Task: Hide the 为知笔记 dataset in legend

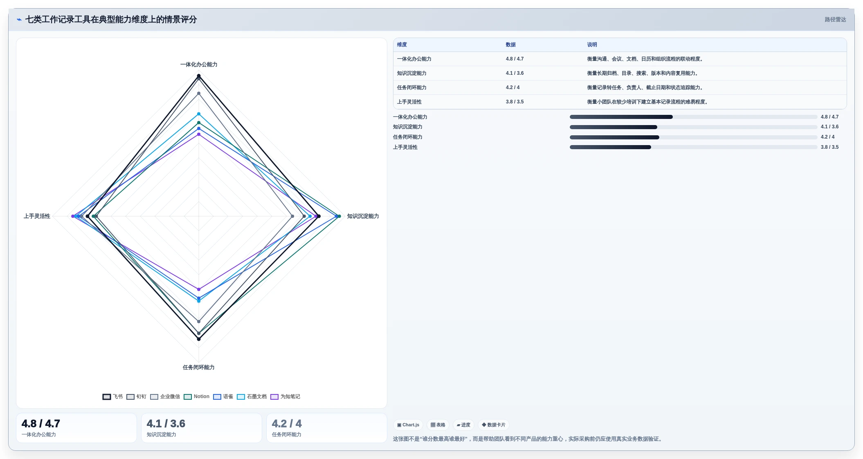Action: pyautogui.click(x=274, y=397)
